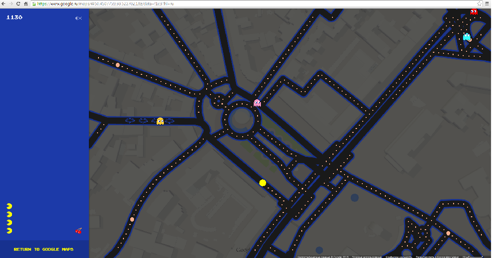Click the pink Pinky ghost
This screenshot has height=258, width=492.
point(258,103)
